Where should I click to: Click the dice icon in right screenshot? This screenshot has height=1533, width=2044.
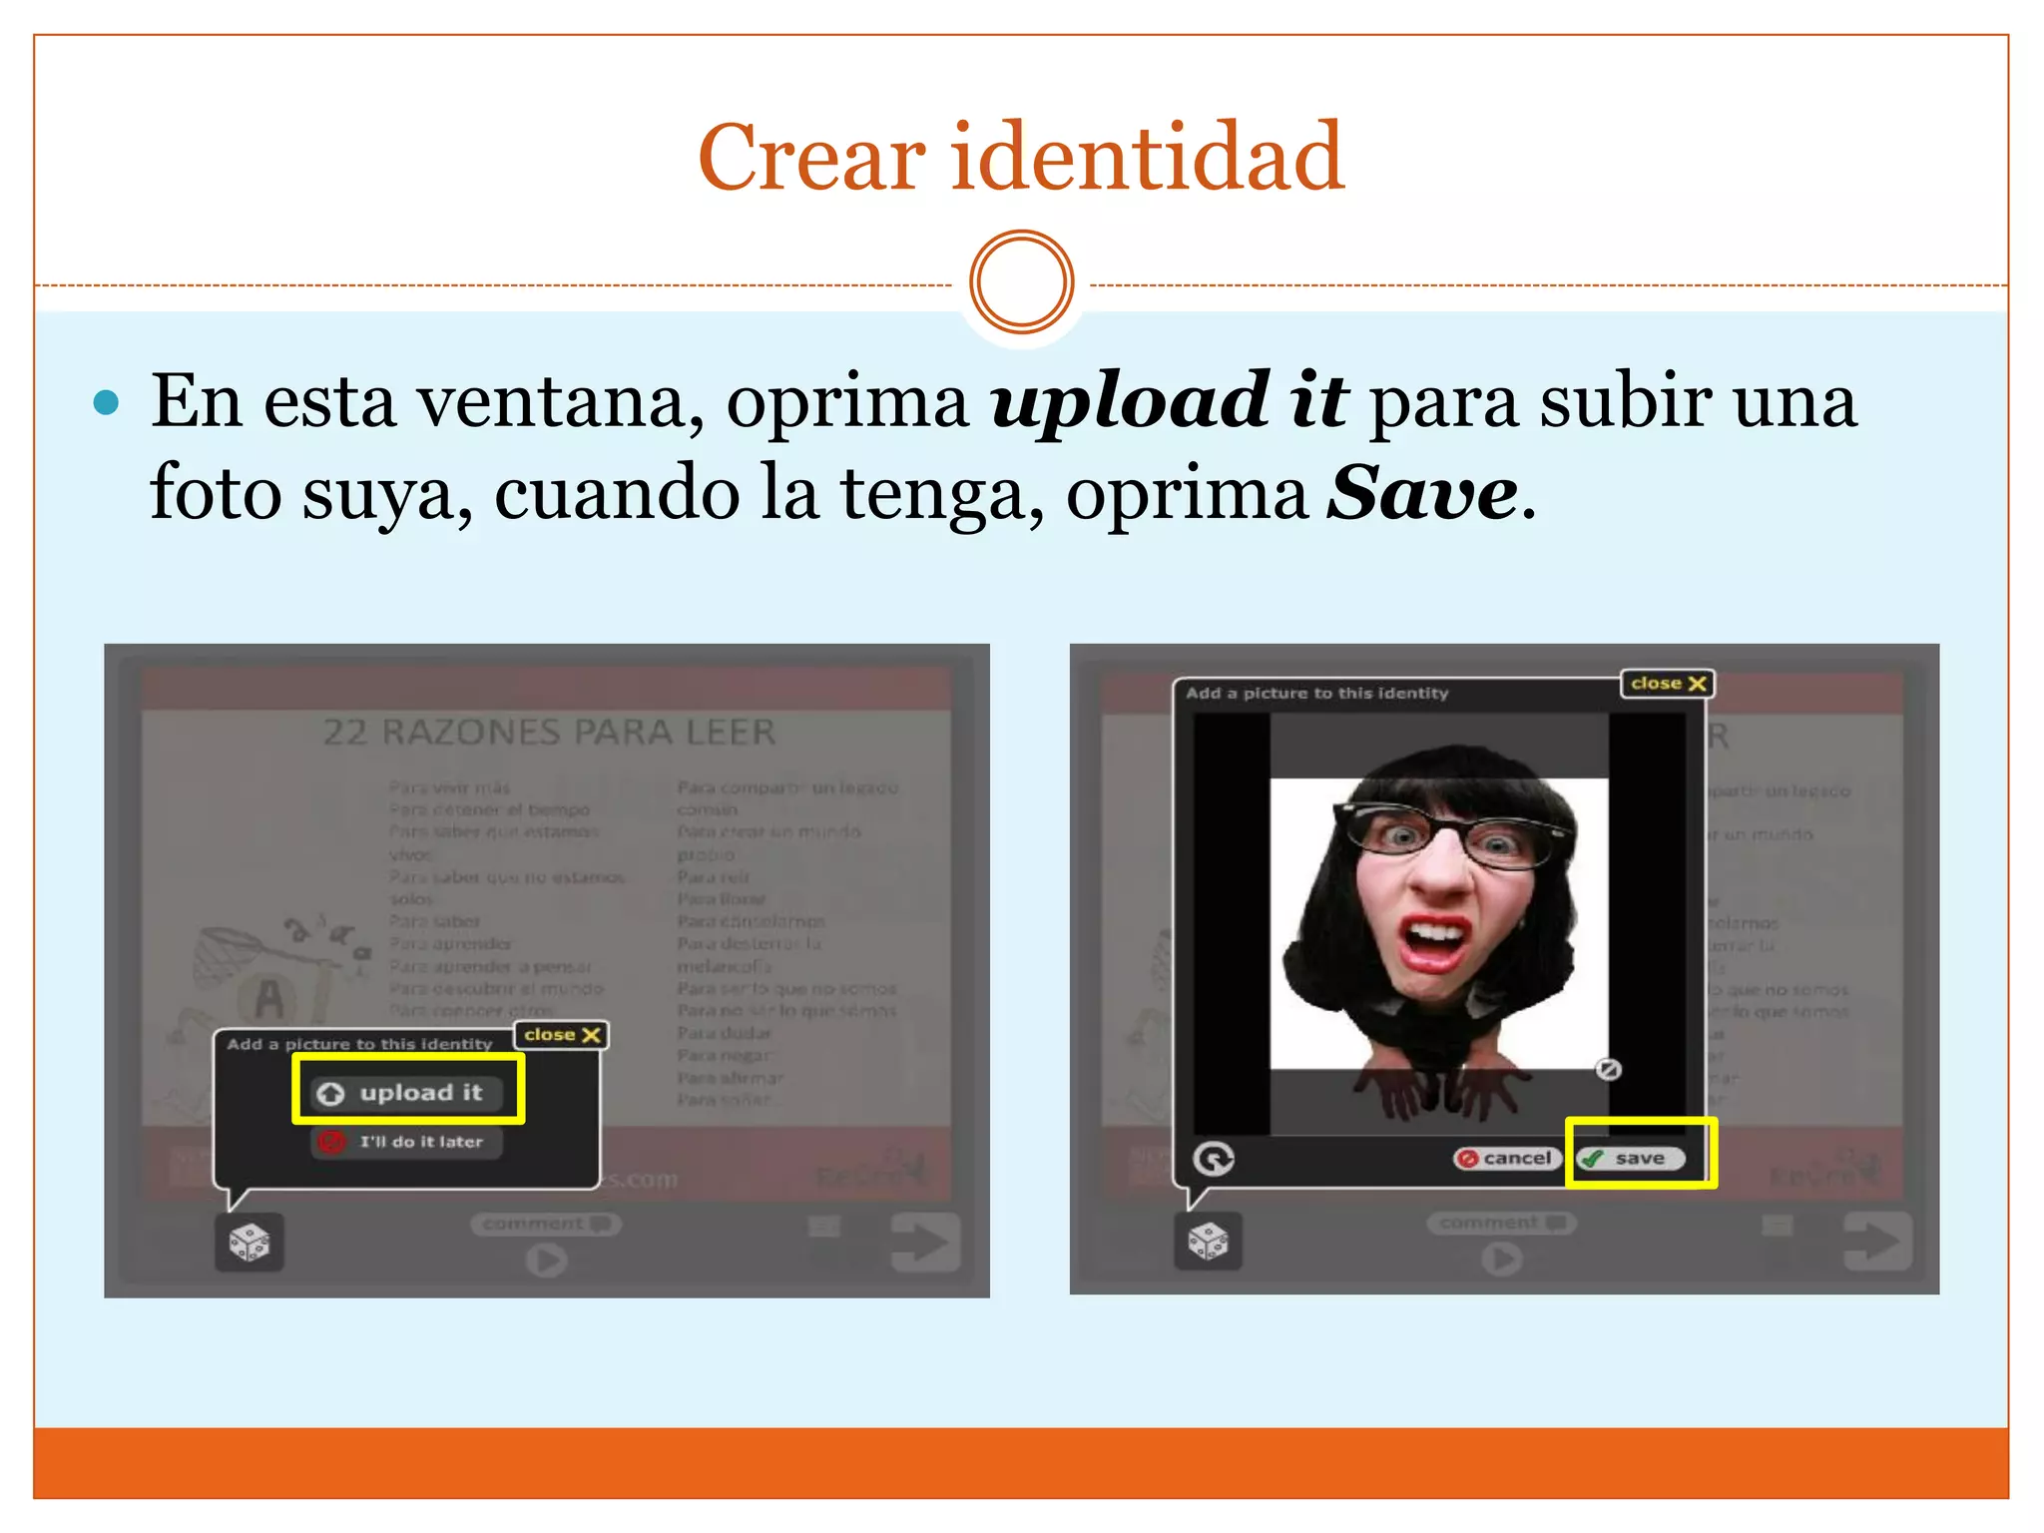click(1208, 1242)
